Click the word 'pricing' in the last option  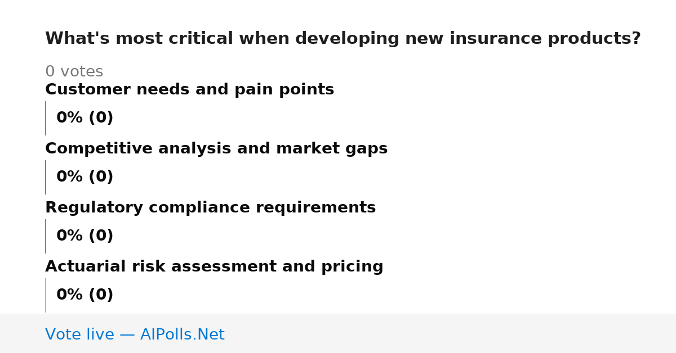[352, 267]
